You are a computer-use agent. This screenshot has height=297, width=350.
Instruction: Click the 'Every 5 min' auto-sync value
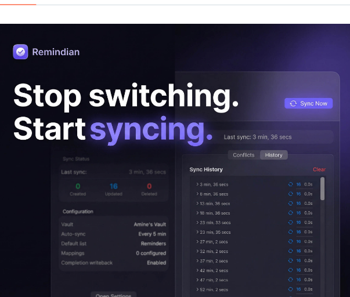pos(152,234)
